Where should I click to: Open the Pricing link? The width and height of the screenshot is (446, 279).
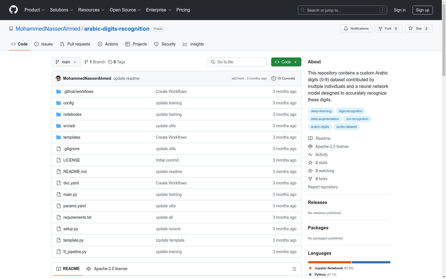(x=183, y=10)
